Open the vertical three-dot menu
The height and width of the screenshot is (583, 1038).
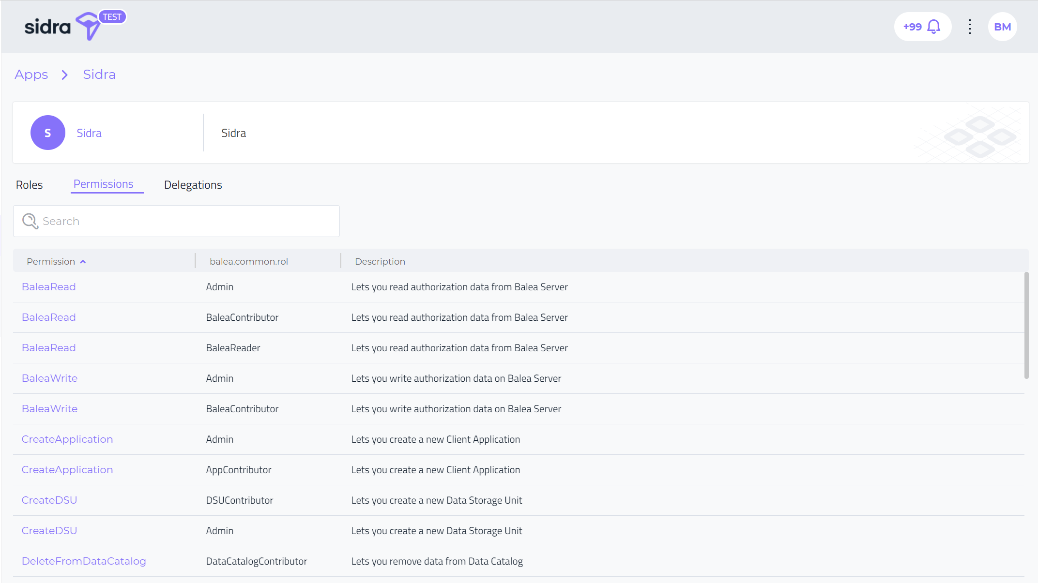[970, 27]
